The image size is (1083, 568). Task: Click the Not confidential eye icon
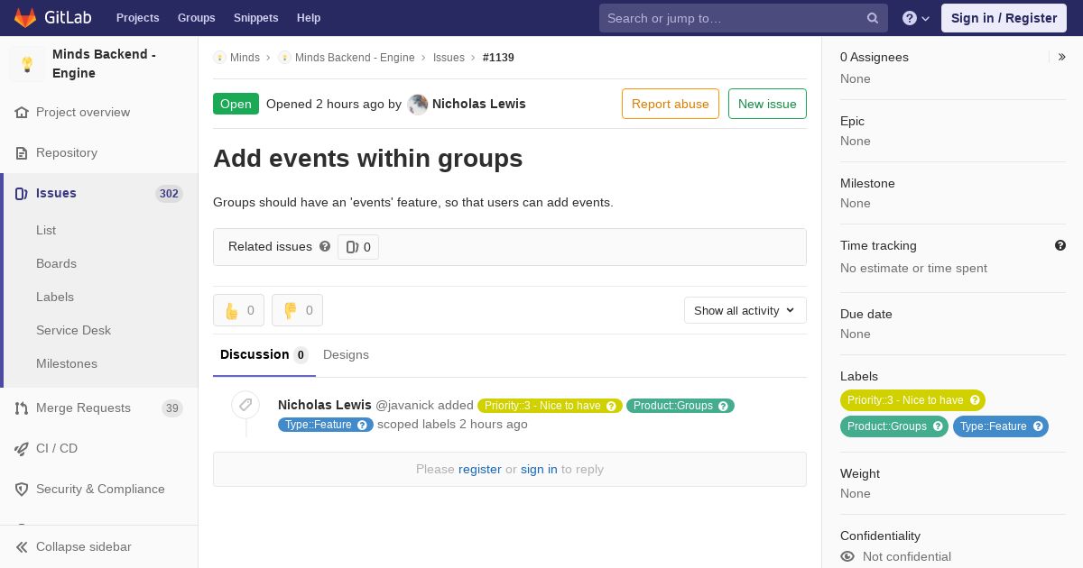847,557
